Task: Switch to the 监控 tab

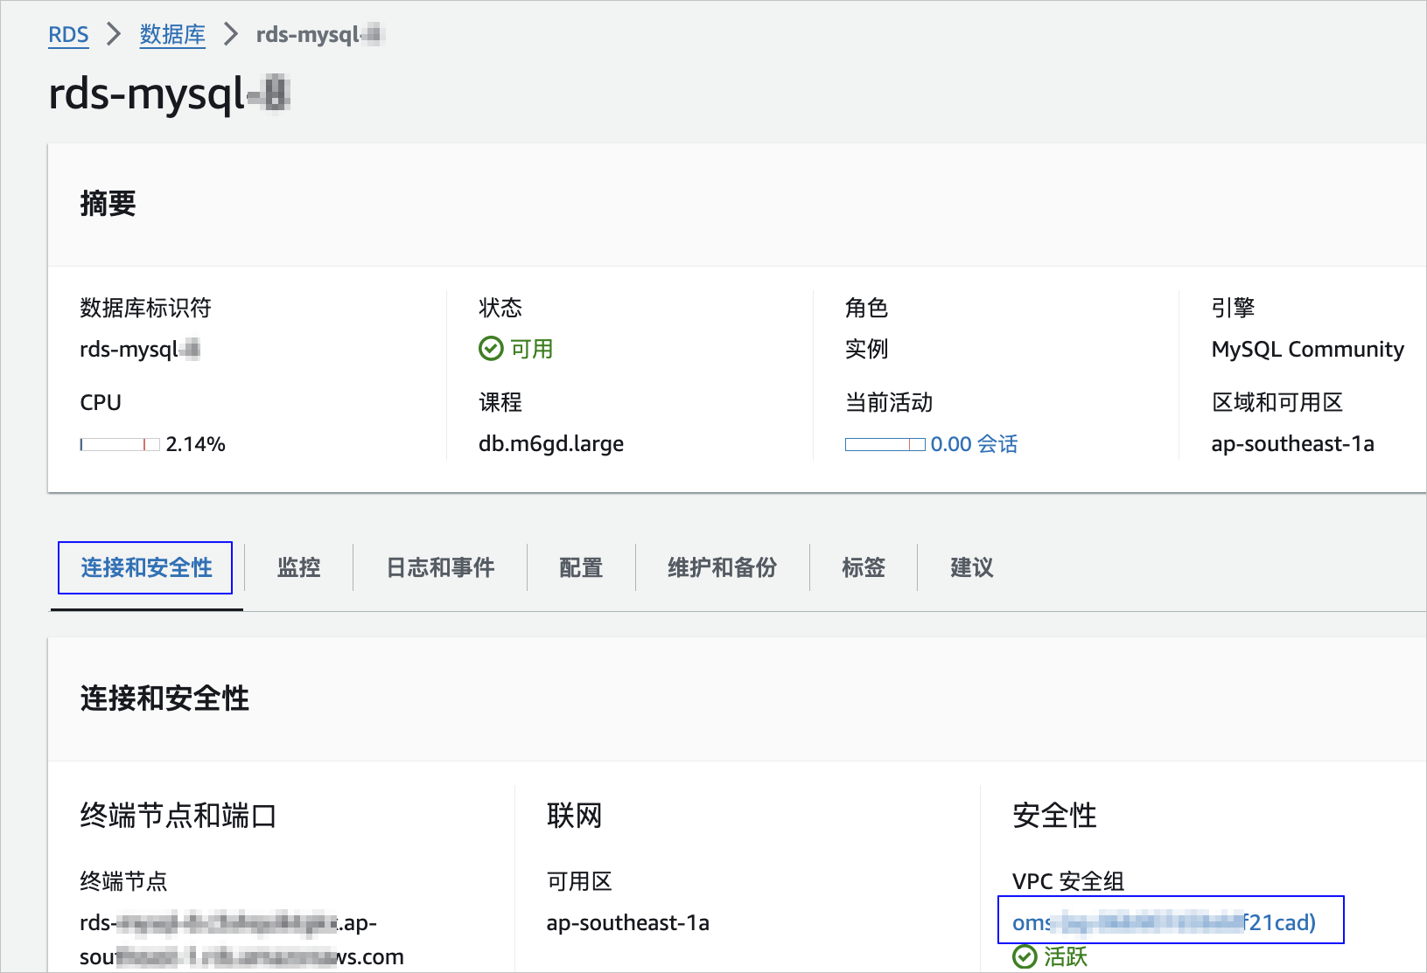Action: [299, 568]
